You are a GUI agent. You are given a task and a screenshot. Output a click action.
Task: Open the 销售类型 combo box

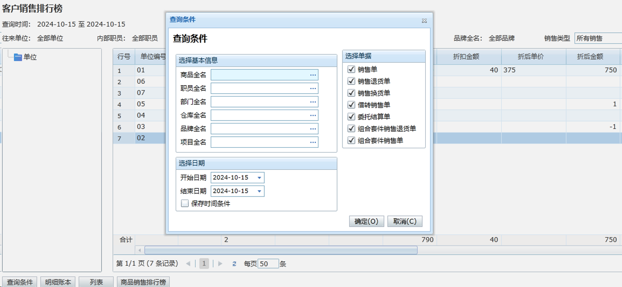[x=598, y=38]
